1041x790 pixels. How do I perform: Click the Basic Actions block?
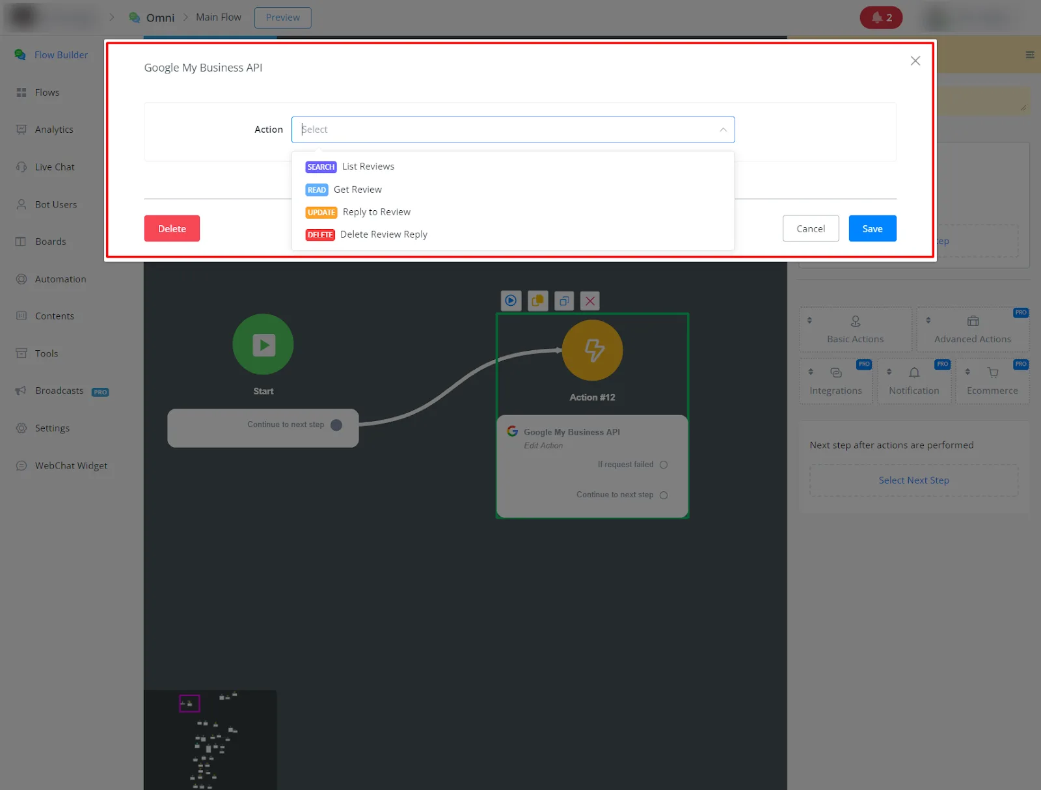point(856,330)
